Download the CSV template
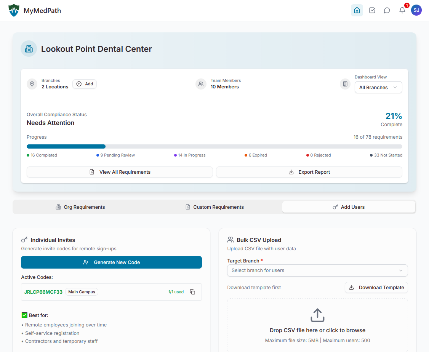The width and height of the screenshot is (429, 352). click(x=376, y=287)
